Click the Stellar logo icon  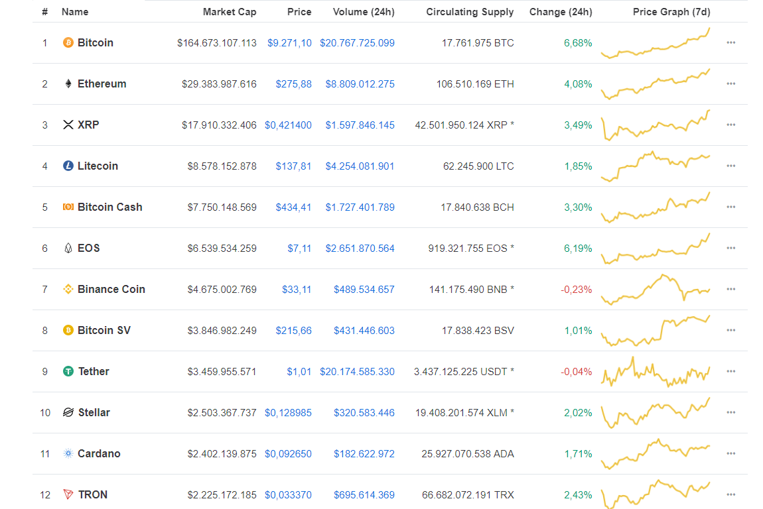pos(68,412)
